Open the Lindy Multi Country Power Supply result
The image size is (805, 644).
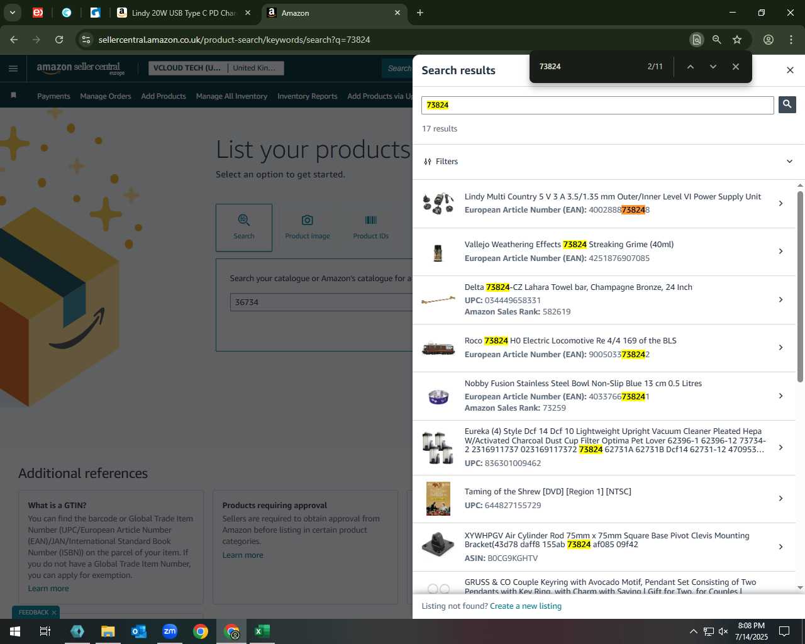(x=604, y=203)
